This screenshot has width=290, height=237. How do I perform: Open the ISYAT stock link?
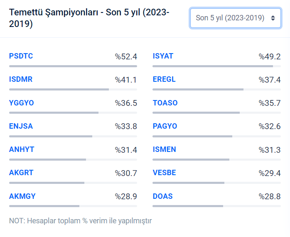(x=163, y=56)
